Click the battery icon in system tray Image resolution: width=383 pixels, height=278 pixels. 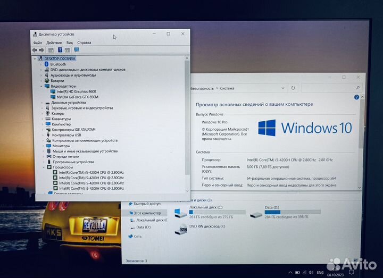pos(297,272)
